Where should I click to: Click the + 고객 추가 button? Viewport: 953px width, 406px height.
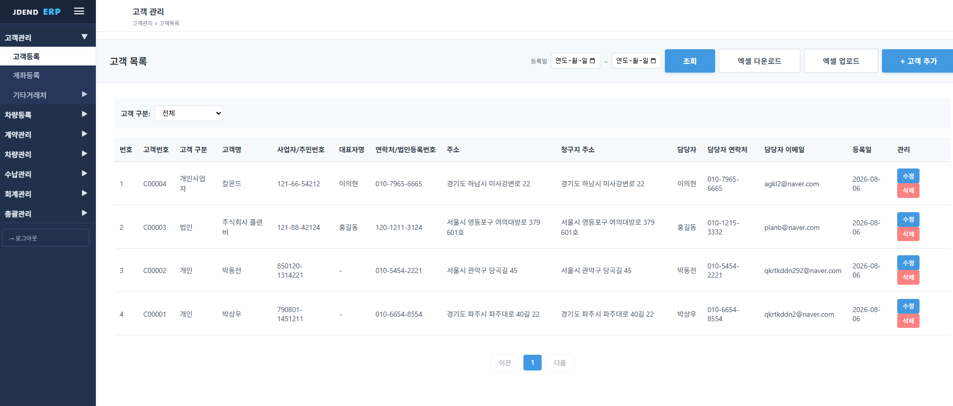(x=918, y=61)
